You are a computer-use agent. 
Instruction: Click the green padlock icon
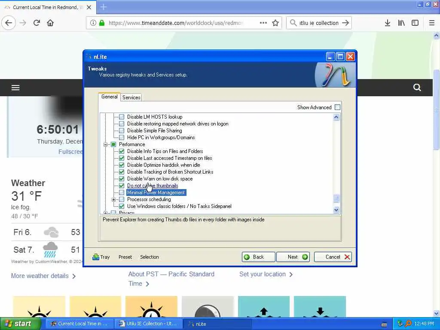point(102,23)
